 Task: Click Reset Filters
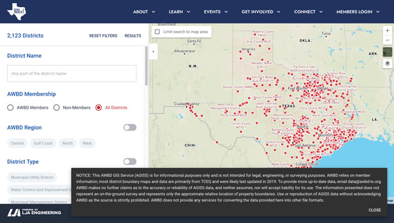click(x=103, y=36)
